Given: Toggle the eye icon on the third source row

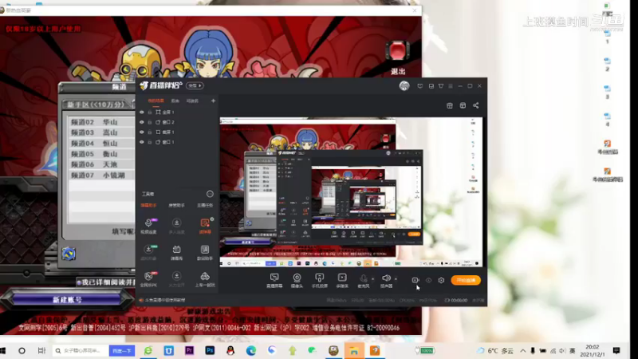Looking at the screenshot, I should [142, 132].
